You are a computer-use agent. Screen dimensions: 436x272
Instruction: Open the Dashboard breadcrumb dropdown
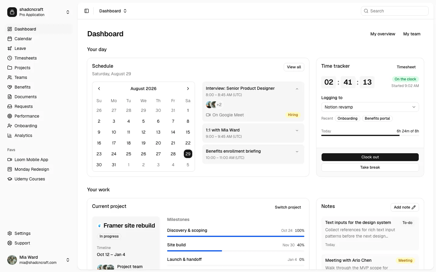coord(113,11)
